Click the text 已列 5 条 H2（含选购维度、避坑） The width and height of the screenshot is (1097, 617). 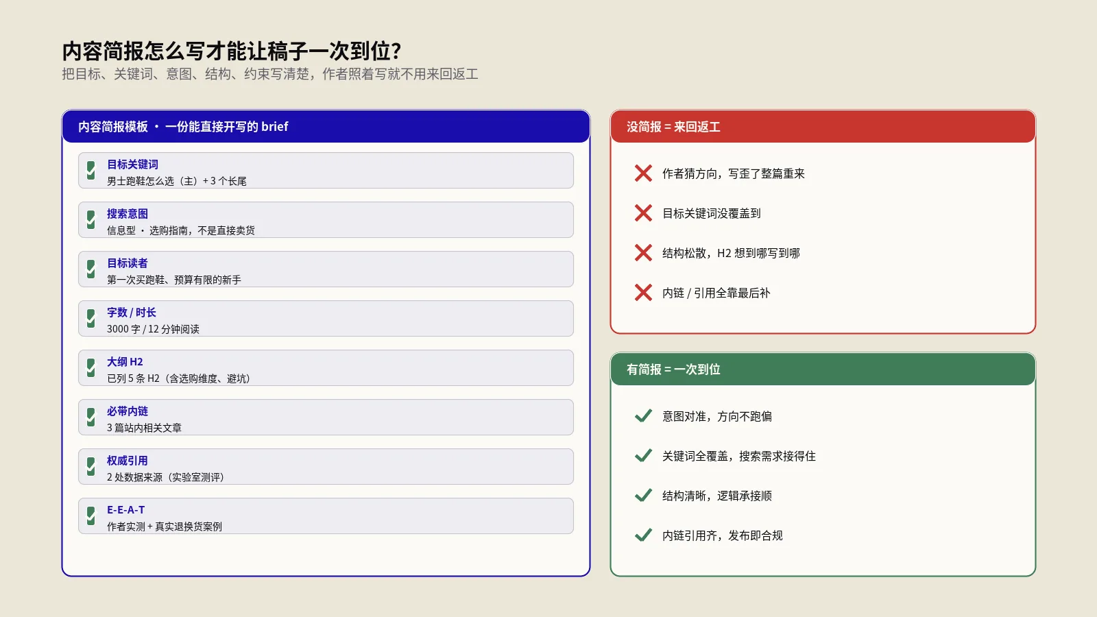point(180,378)
